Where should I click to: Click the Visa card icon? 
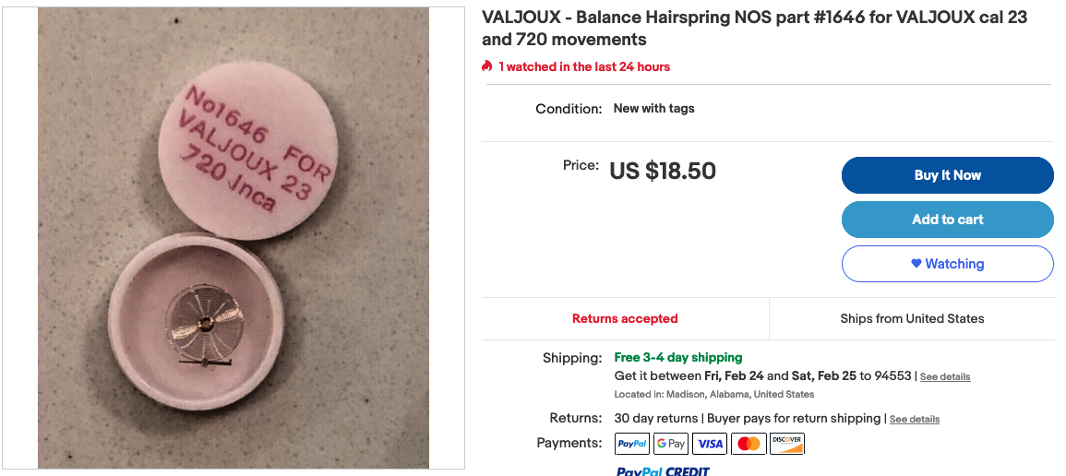pos(710,444)
